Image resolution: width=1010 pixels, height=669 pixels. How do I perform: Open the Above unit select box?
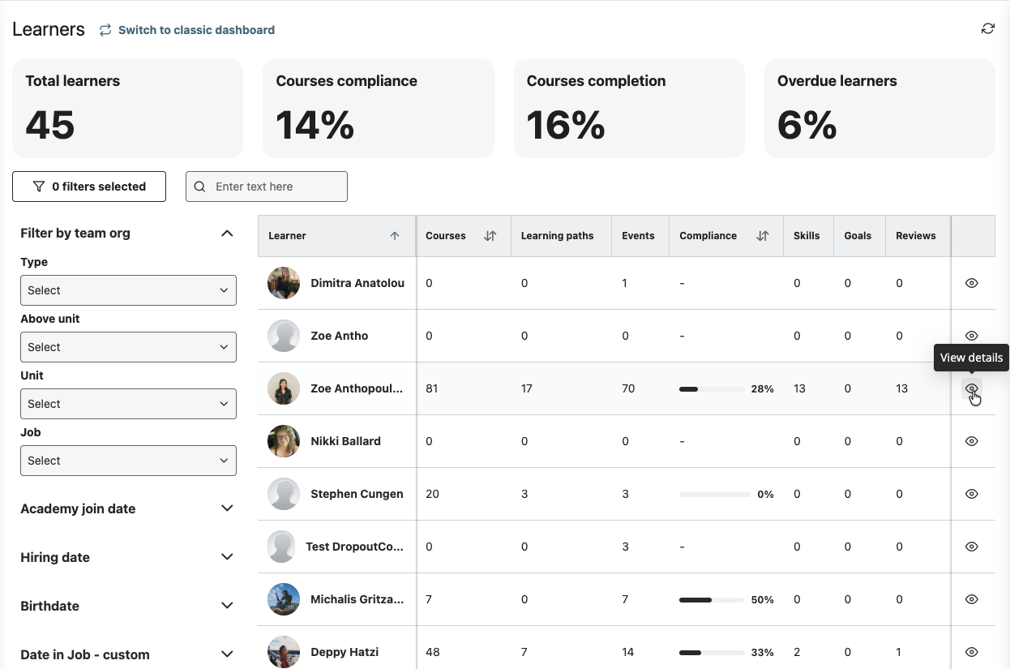pos(128,347)
